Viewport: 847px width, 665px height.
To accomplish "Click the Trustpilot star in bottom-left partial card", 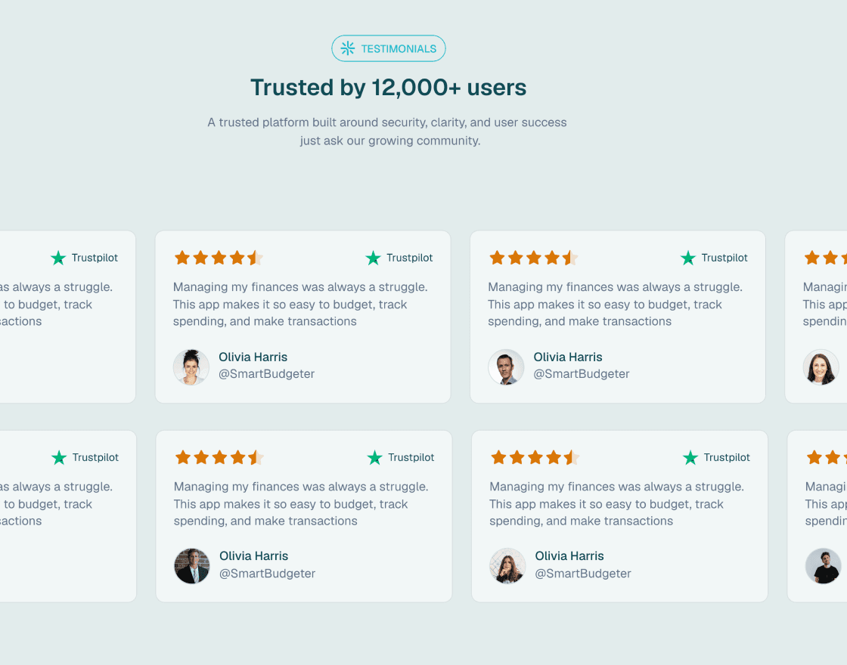I will [60, 458].
